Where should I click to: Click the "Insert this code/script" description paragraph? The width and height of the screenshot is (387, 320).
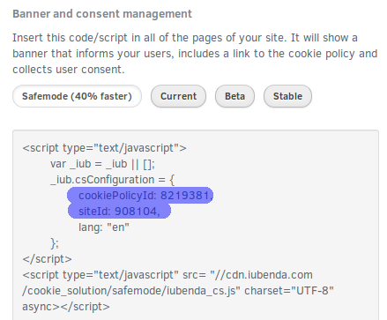[195, 54]
